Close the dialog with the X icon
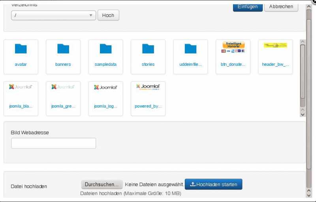 click(x=313, y=2)
